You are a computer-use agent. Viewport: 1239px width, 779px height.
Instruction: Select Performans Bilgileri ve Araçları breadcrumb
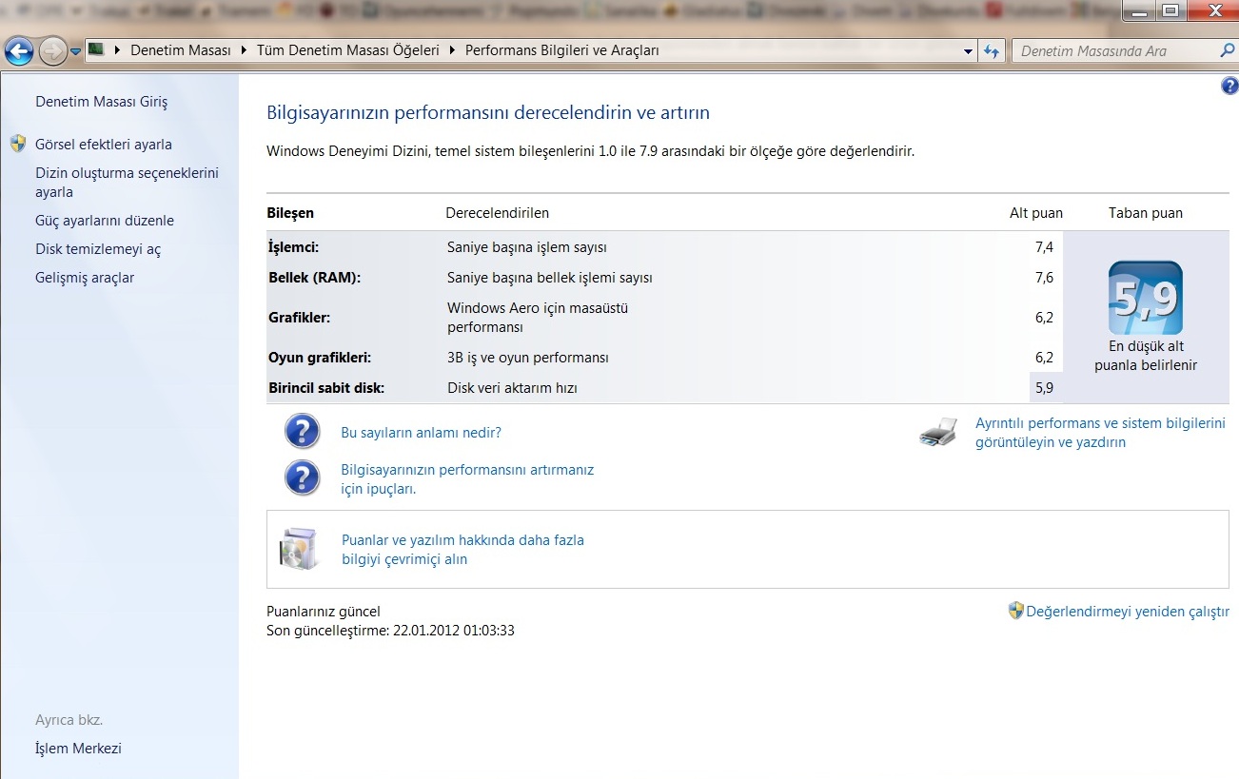(x=562, y=50)
